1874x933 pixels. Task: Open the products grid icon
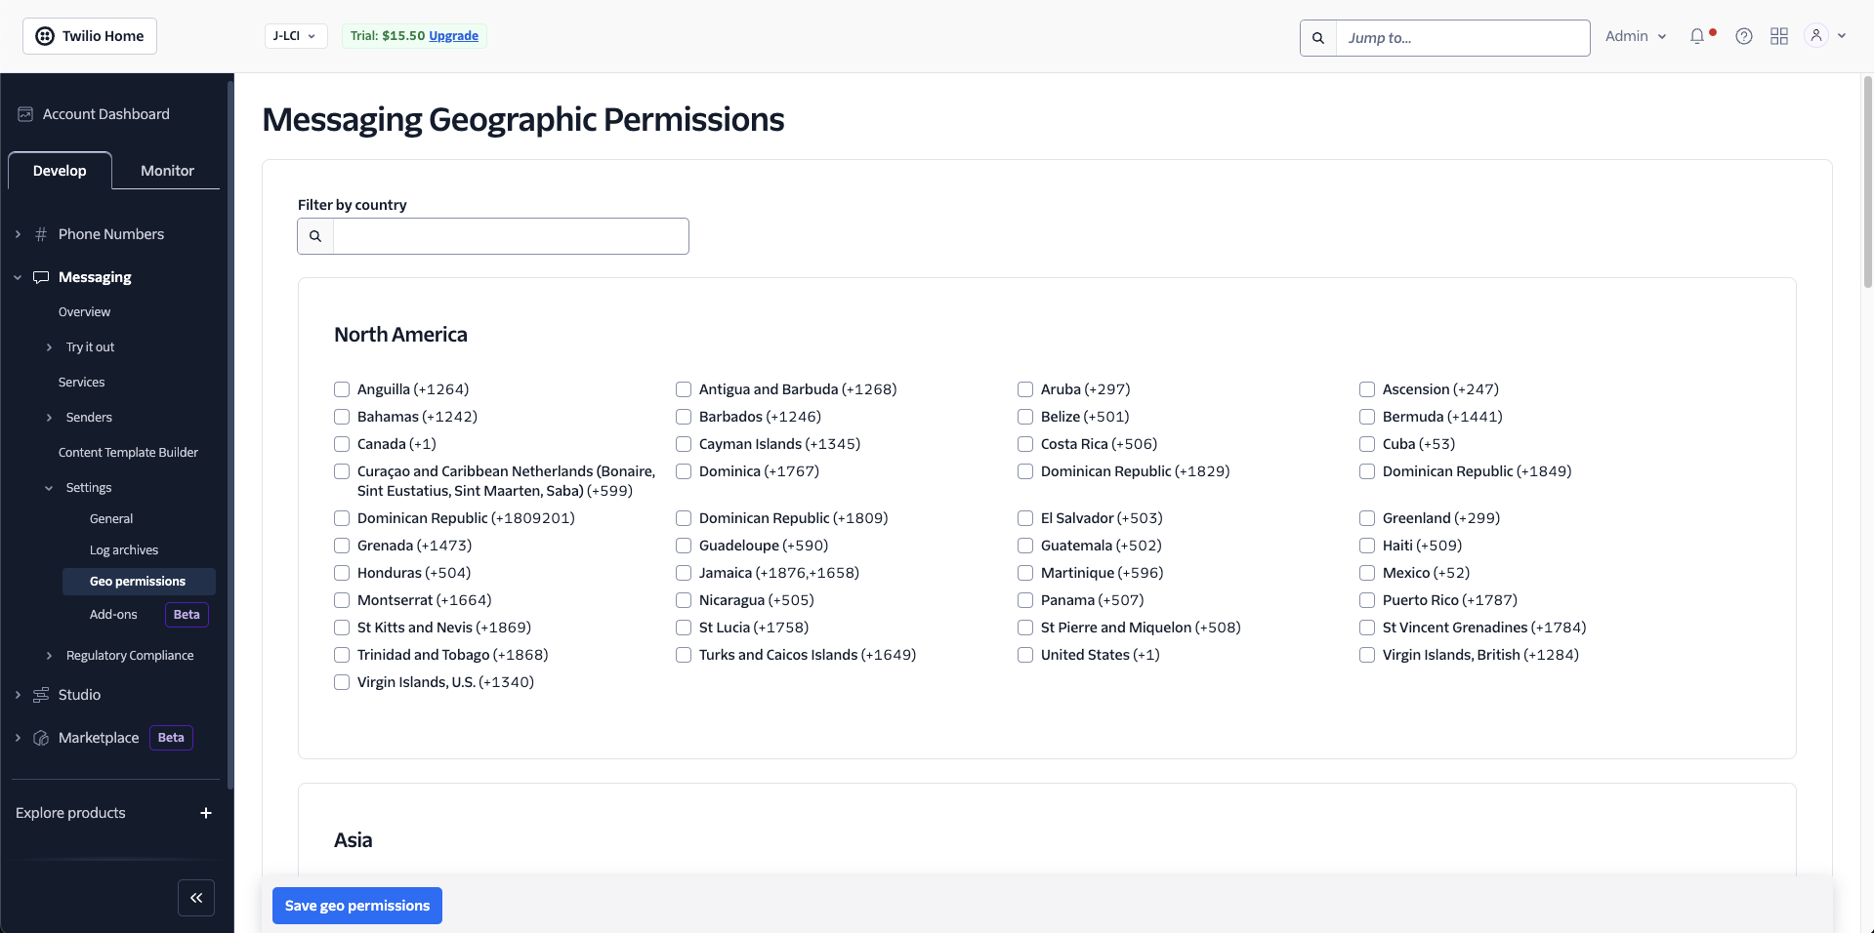[1779, 36]
